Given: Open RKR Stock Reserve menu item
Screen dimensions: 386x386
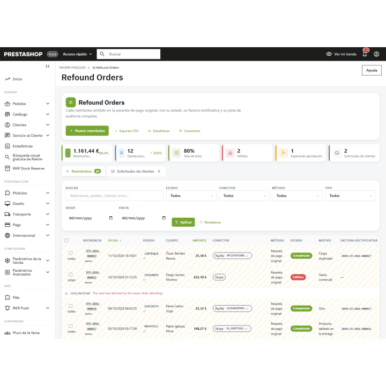Looking at the screenshot, I should point(28,168).
